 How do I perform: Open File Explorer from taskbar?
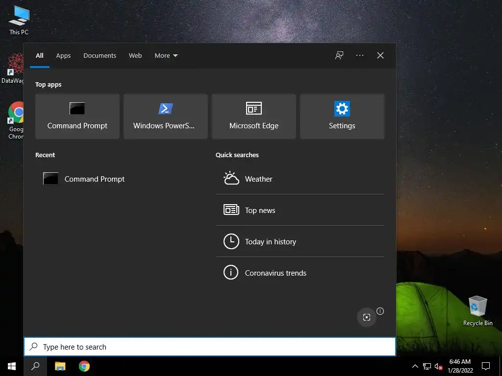pyautogui.click(x=60, y=366)
